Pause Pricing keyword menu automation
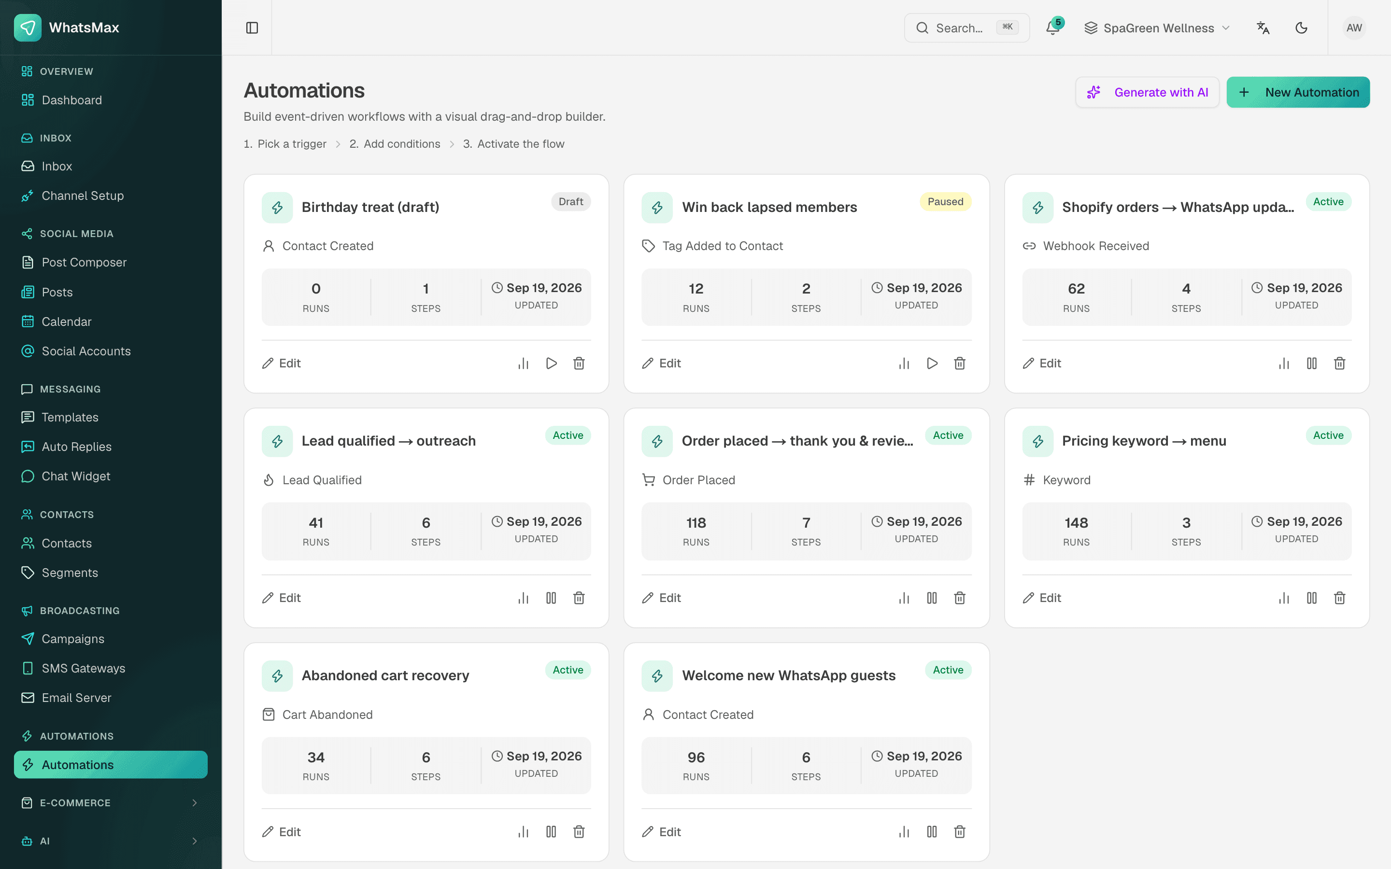The width and height of the screenshot is (1391, 869). [x=1312, y=598]
